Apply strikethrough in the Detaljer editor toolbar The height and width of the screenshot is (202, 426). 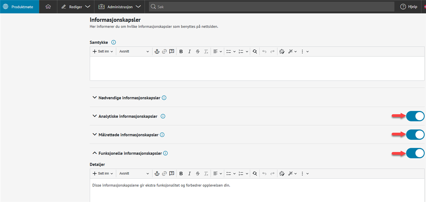point(198,174)
